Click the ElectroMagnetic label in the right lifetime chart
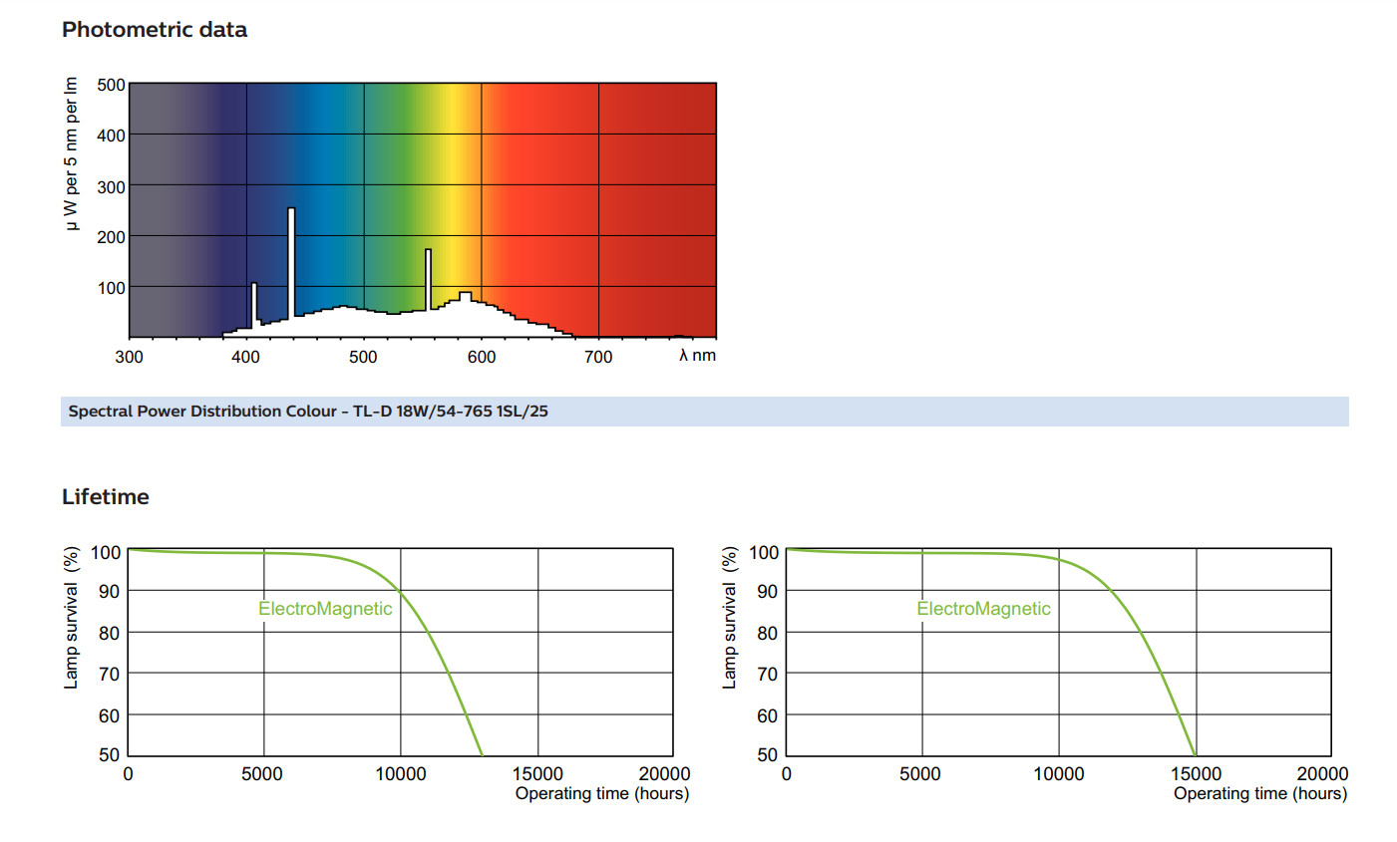The height and width of the screenshot is (842, 1397). click(983, 609)
